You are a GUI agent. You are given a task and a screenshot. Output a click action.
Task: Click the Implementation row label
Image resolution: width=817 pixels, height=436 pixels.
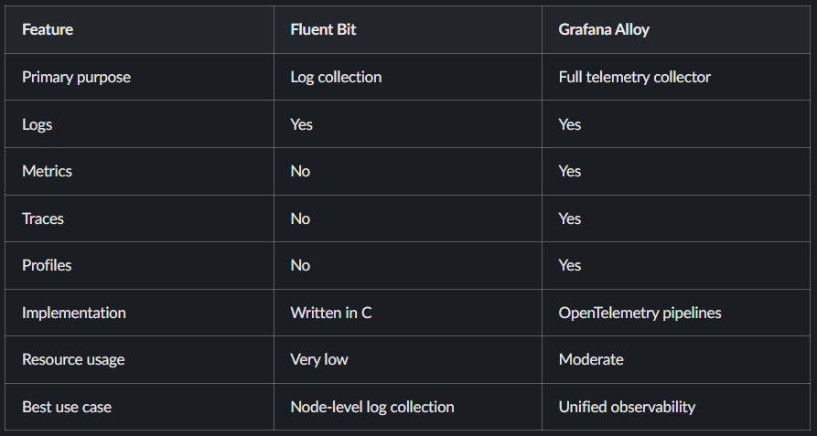click(x=74, y=313)
